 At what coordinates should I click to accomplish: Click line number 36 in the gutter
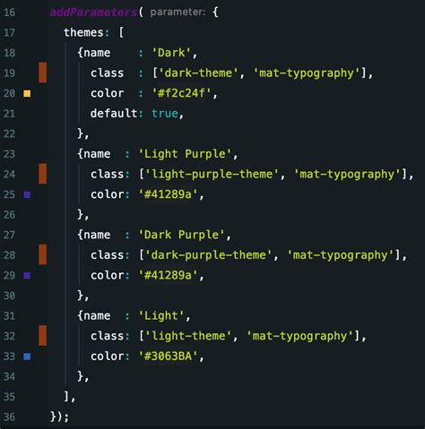click(x=9, y=416)
